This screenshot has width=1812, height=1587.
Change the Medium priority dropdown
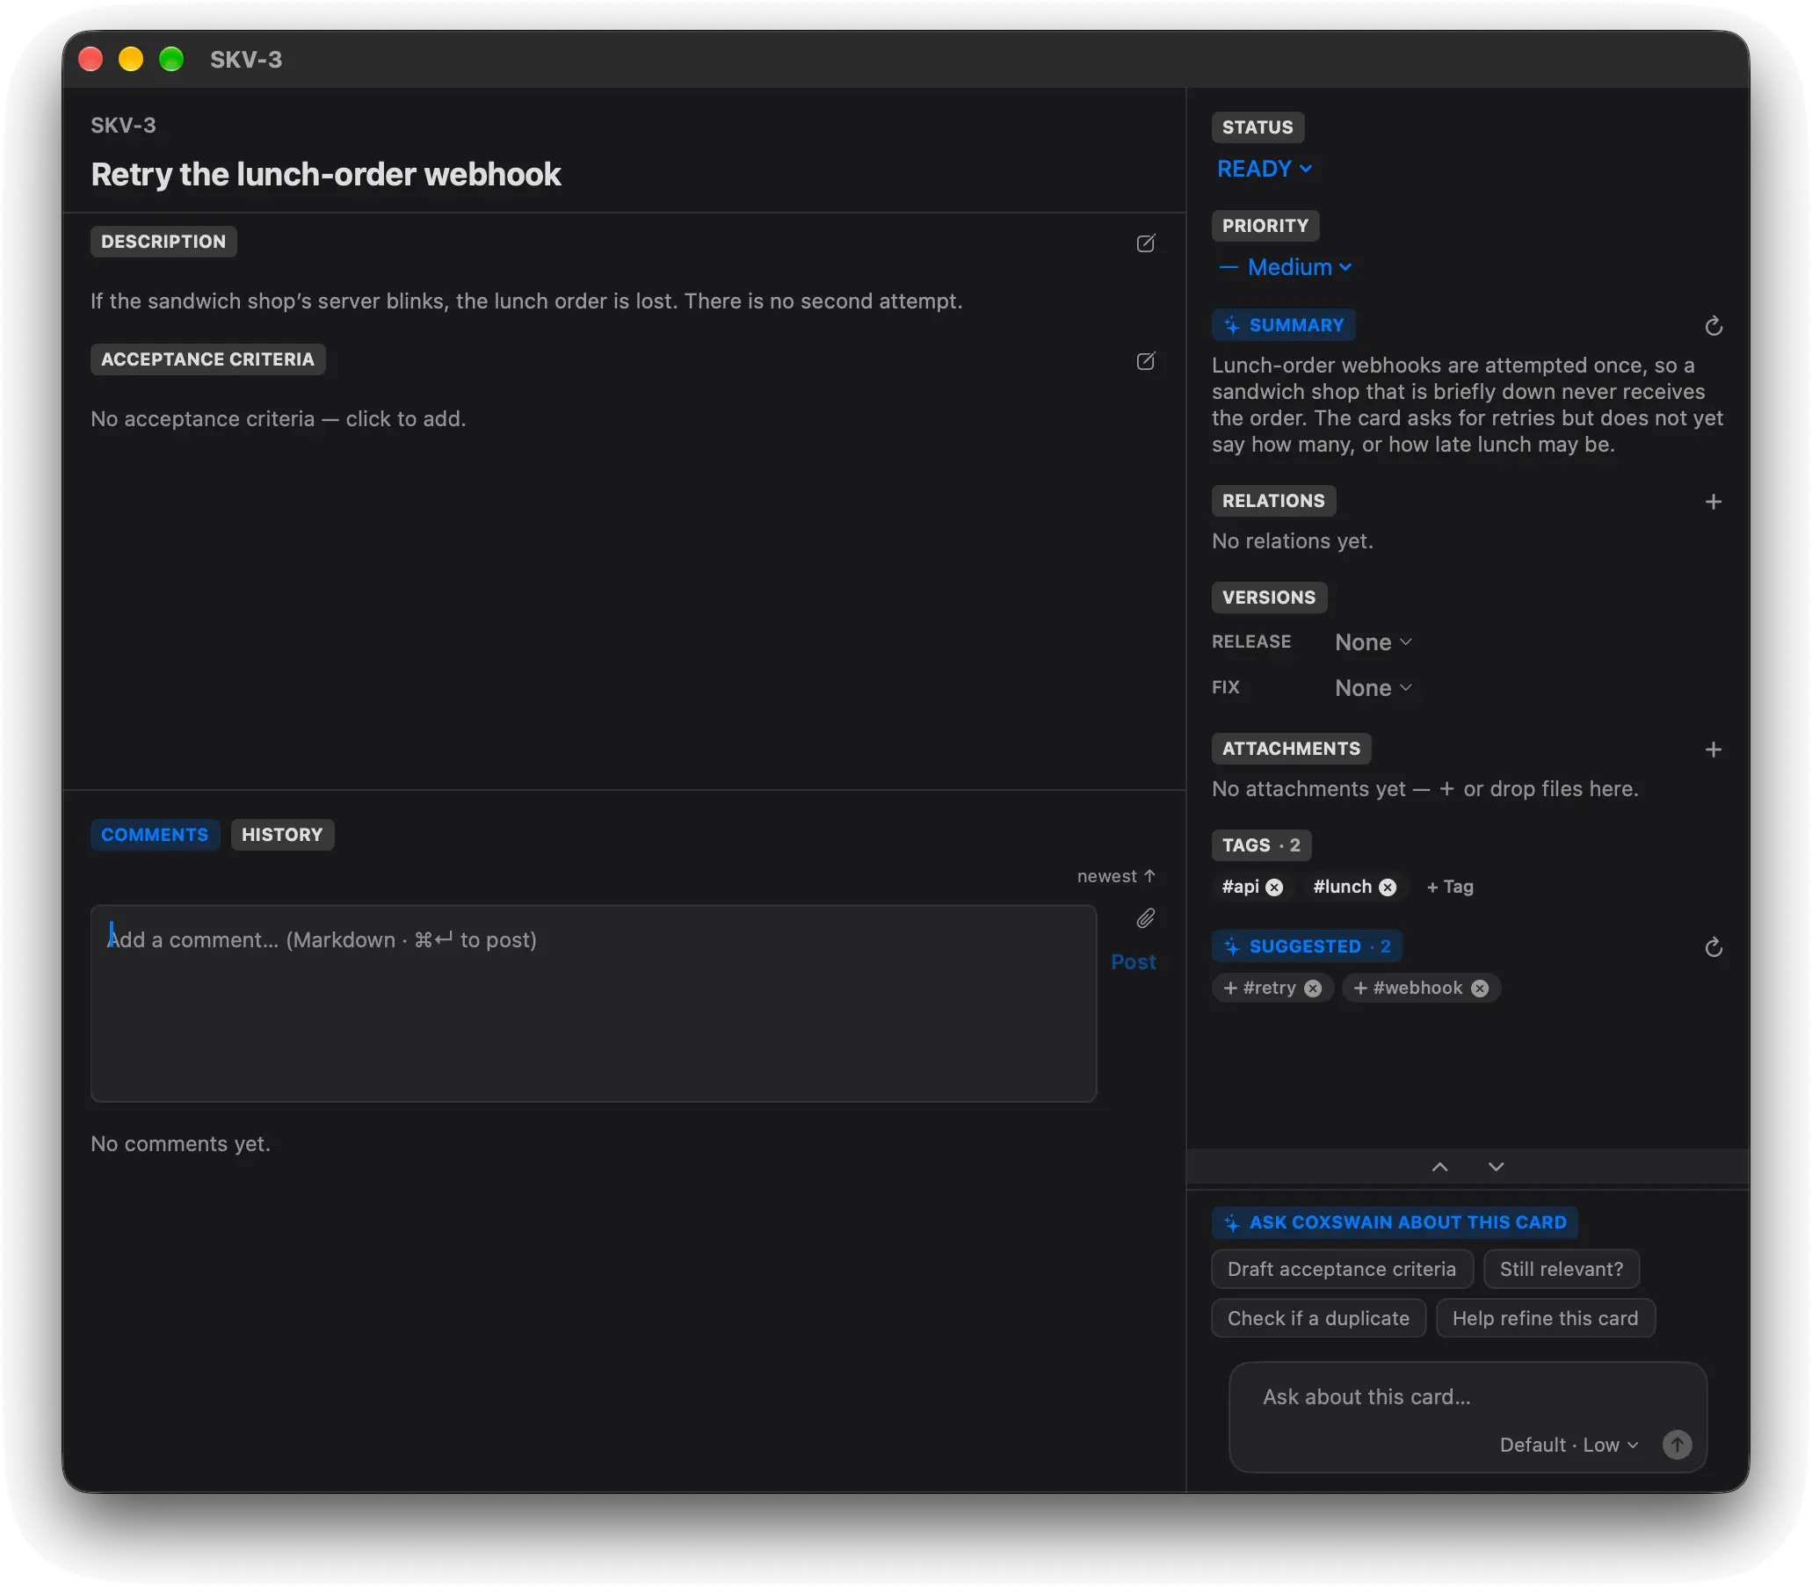[1285, 267]
